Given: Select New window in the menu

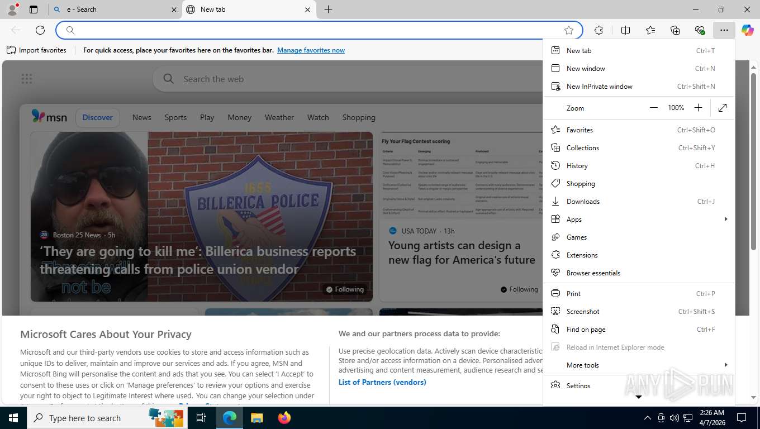Looking at the screenshot, I should point(639,68).
